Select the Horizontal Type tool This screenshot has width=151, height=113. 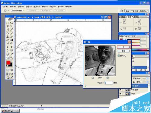pos(11,47)
